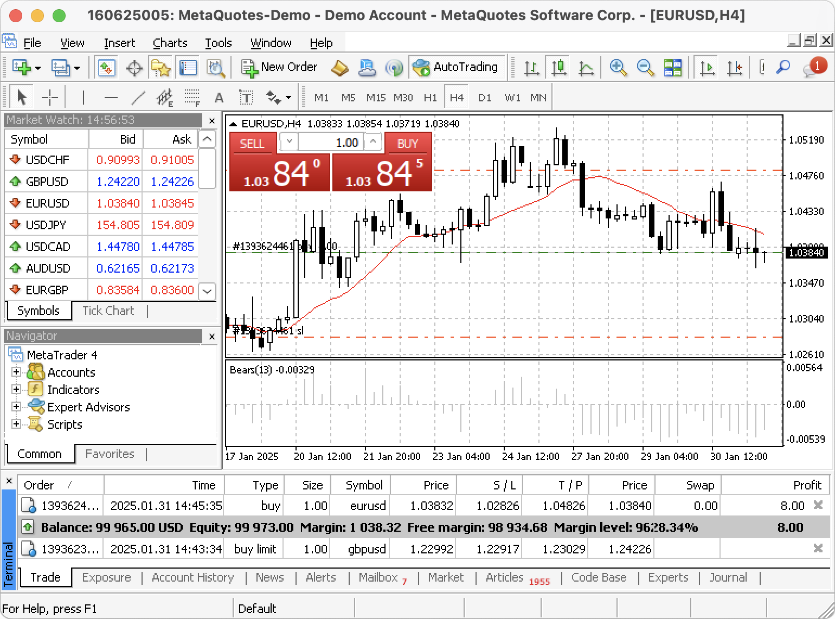Toggle the AutoTrading button

pos(456,67)
